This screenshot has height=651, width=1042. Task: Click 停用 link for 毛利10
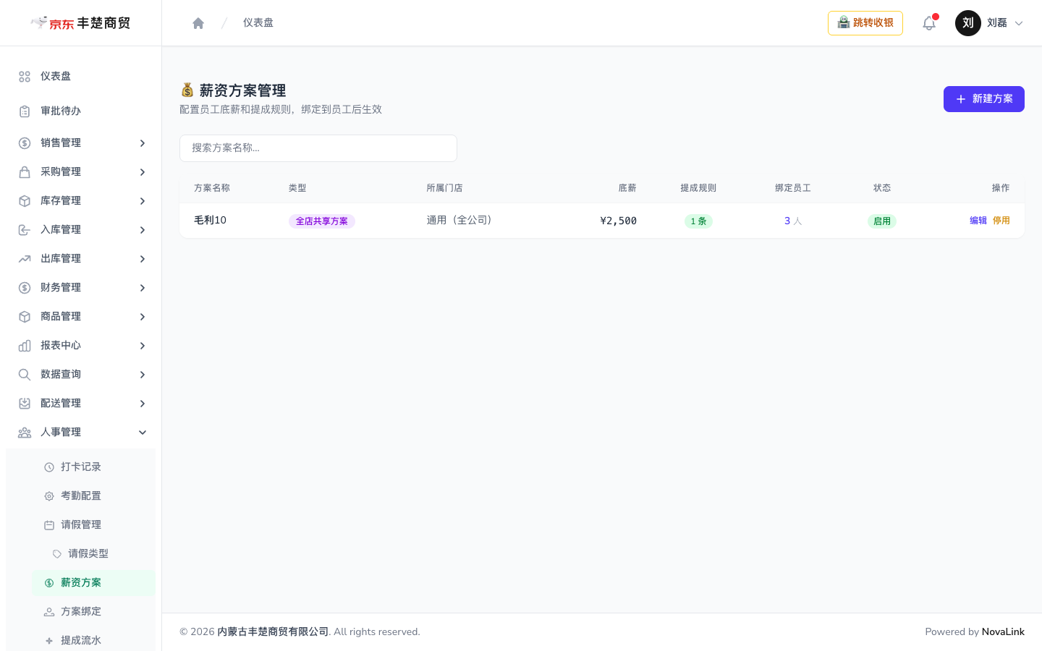point(1001,221)
